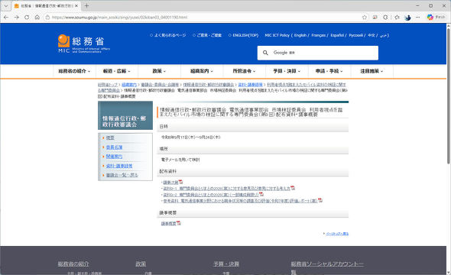Open MIC ICT Policy 中文 link
The image size is (451, 275).
(x=372, y=35)
